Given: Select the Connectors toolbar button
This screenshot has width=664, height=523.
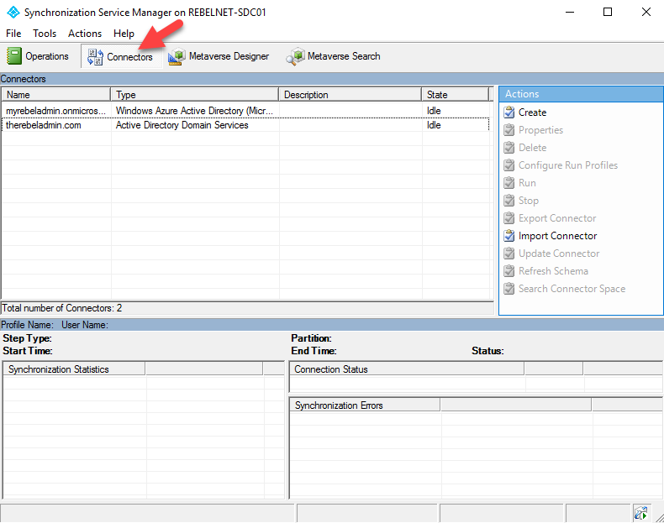Looking at the screenshot, I should 120,57.
